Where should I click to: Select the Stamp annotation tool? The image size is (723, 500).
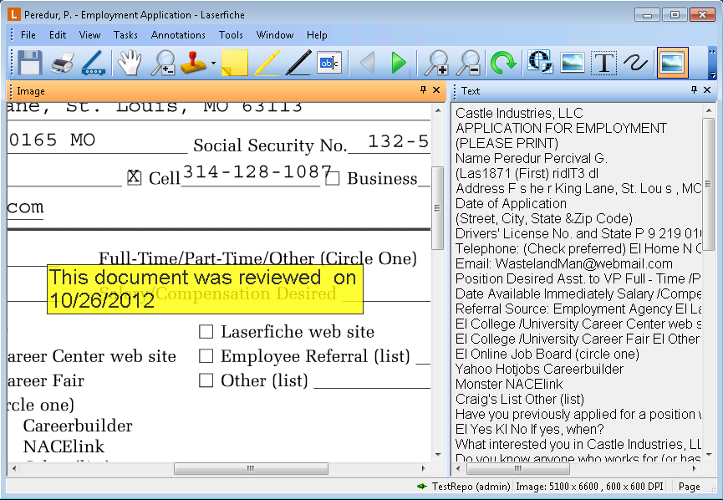point(194,62)
